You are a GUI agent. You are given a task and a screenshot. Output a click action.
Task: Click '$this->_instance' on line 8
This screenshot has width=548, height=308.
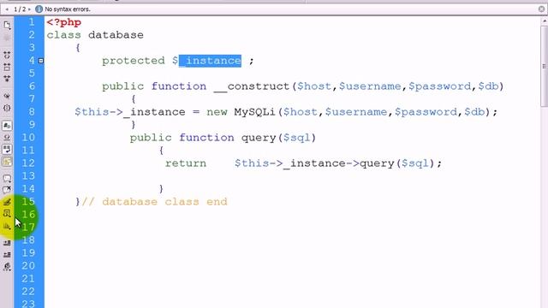pyautogui.click(x=130, y=112)
